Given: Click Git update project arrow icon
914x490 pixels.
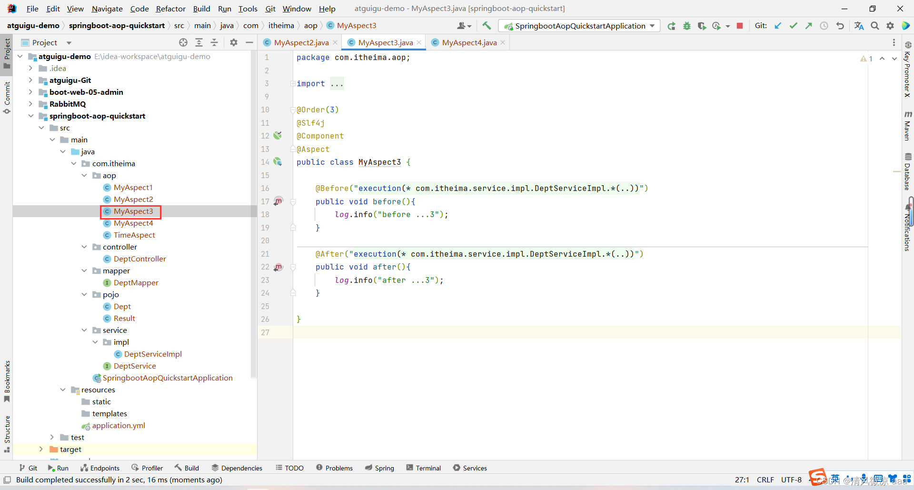Looking at the screenshot, I should [x=778, y=26].
